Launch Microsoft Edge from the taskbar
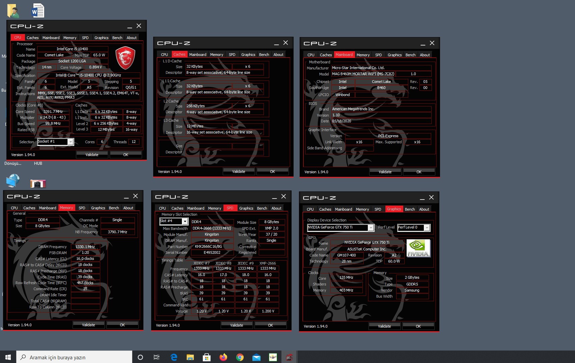The width and height of the screenshot is (575, 363). point(174,357)
